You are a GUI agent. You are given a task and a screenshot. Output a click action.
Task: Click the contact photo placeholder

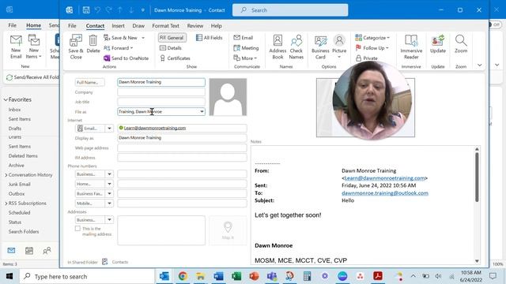pos(228,97)
